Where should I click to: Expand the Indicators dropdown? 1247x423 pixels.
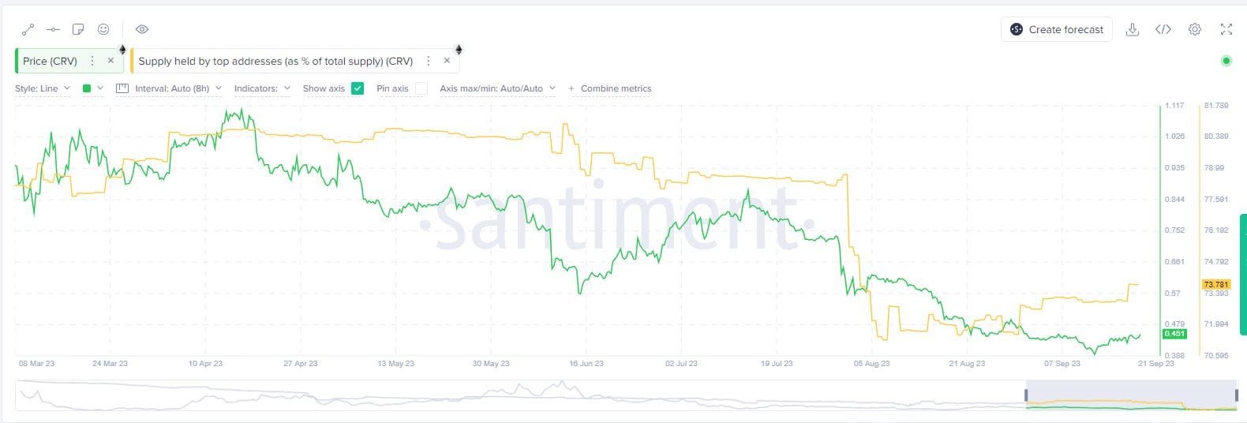click(262, 88)
